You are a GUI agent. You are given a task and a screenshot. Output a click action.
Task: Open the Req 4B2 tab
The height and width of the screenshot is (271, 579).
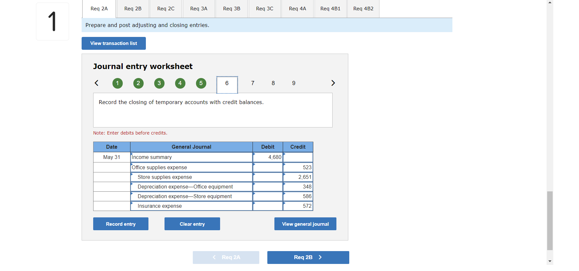click(x=363, y=9)
